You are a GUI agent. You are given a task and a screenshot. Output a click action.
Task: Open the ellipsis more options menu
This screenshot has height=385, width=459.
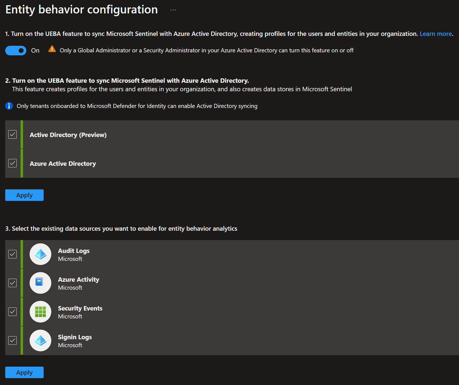(x=173, y=10)
